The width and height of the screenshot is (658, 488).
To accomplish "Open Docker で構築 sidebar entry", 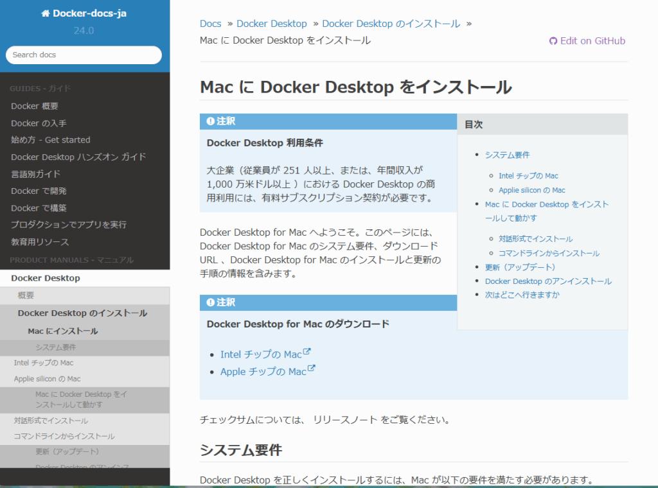I will coord(39,208).
